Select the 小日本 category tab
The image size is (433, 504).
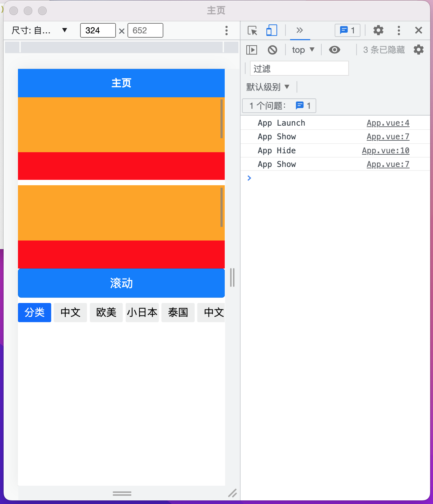point(142,312)
